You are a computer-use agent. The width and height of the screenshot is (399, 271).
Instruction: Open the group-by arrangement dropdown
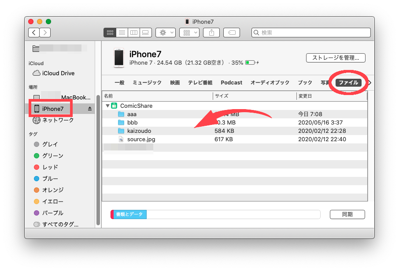click(189, 33)
